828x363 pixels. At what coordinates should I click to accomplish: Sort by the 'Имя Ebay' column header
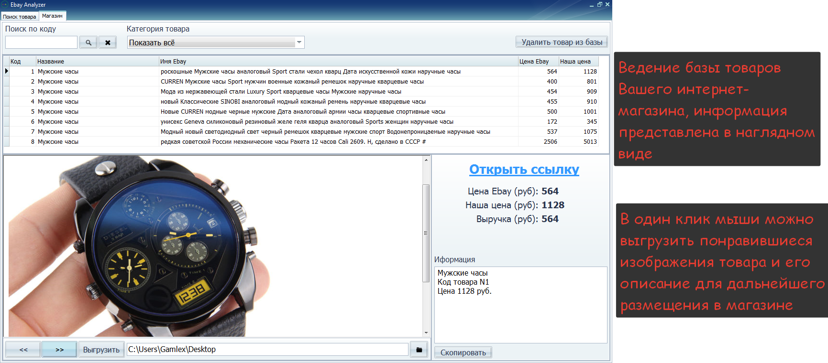[339, 61]
